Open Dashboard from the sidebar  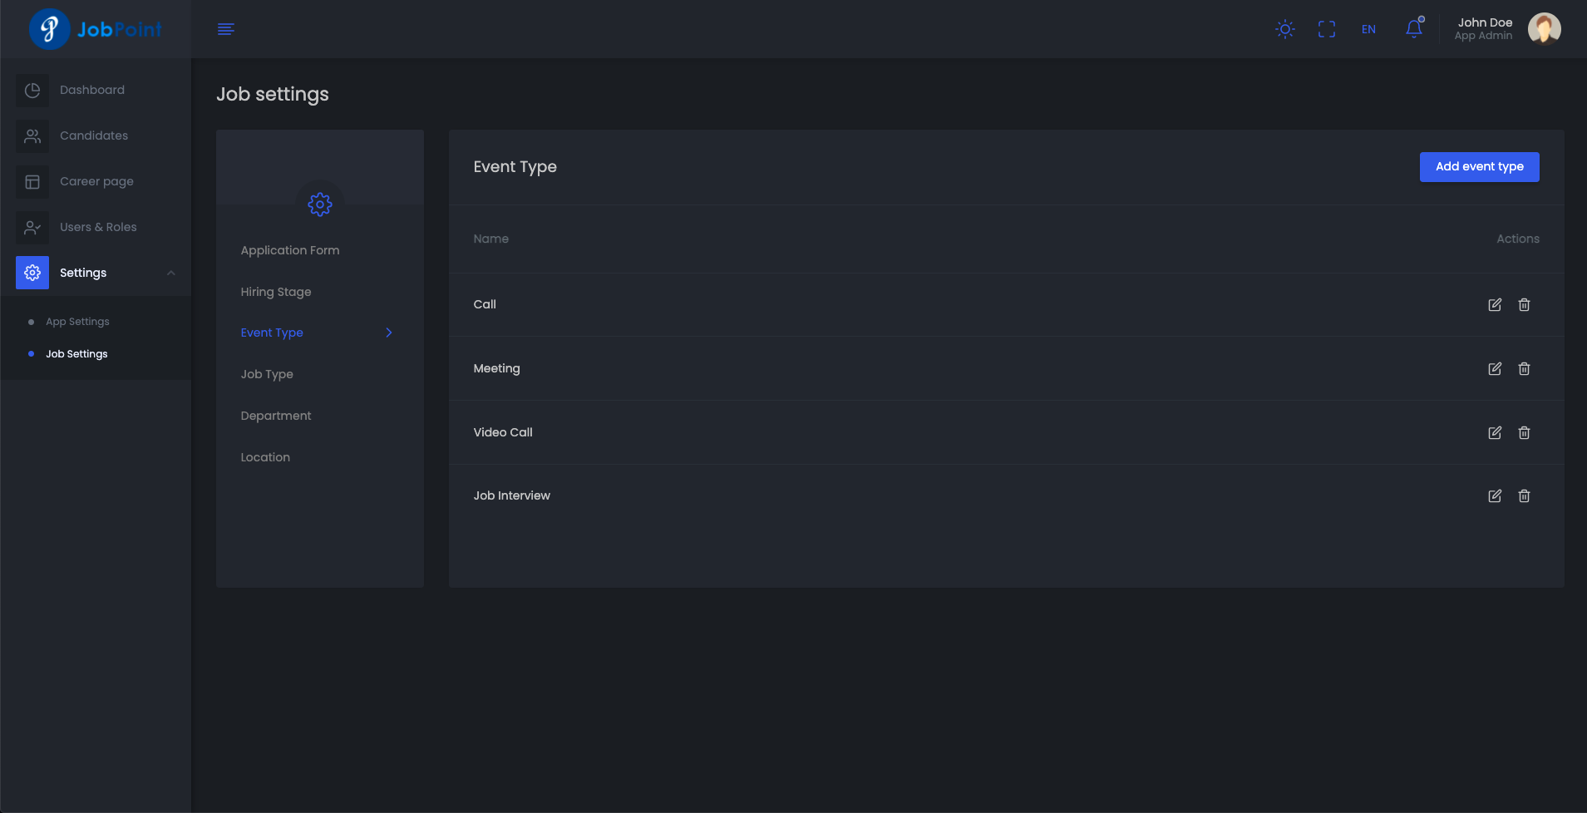[91, 90]
